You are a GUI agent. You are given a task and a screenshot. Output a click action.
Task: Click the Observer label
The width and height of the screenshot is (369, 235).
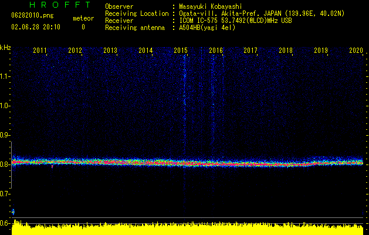pos(119,6)
